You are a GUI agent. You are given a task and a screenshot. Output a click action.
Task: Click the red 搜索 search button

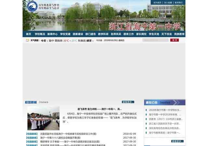point(175,40)
